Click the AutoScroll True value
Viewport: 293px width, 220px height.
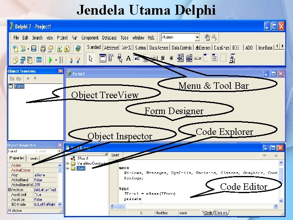click(x=46, y=195)
